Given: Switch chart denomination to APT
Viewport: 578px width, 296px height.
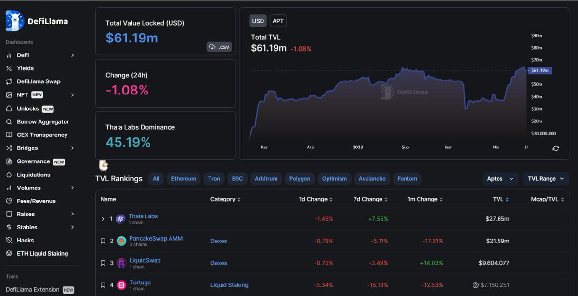Looking at the screenshot, I should pos(278,21).
